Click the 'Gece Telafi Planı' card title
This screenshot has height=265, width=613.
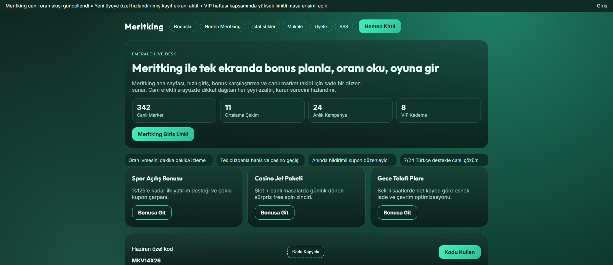(400, 179)
